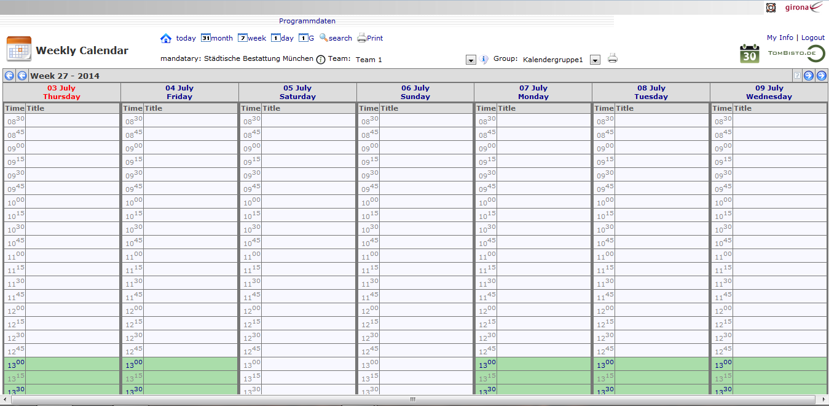Click the blue info icon before Group
Viewport: 829px width, 406px height.
point(484,60)
